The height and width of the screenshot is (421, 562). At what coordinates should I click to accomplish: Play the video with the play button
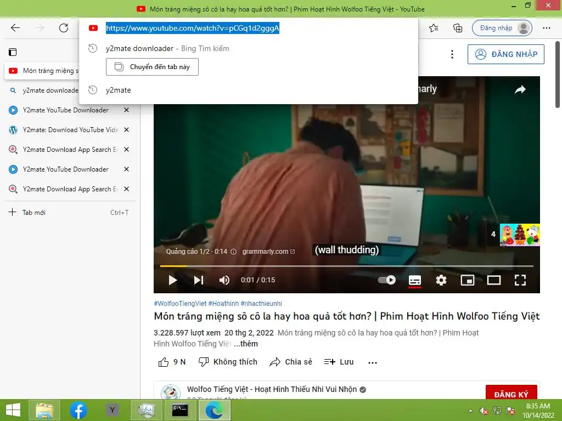pos(172,280)
